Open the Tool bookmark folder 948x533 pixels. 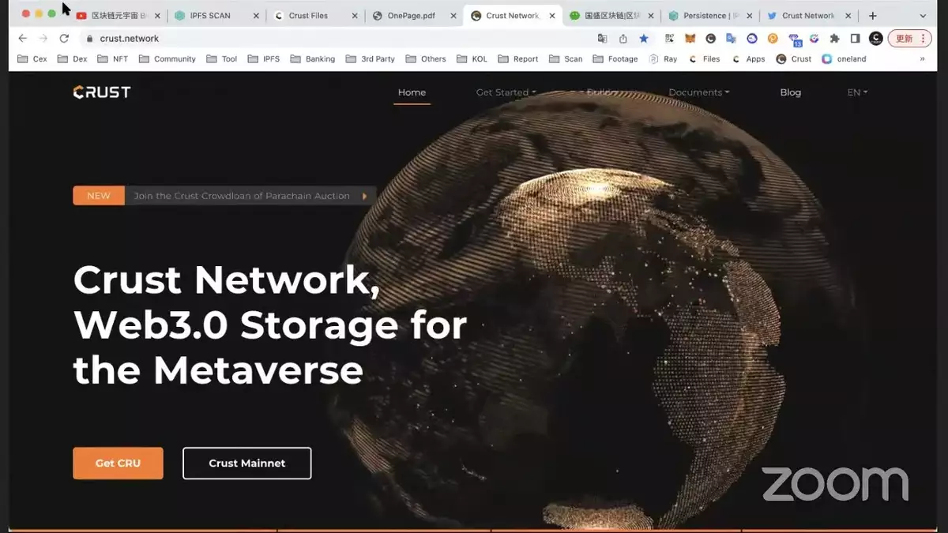[x=222, y=59]
